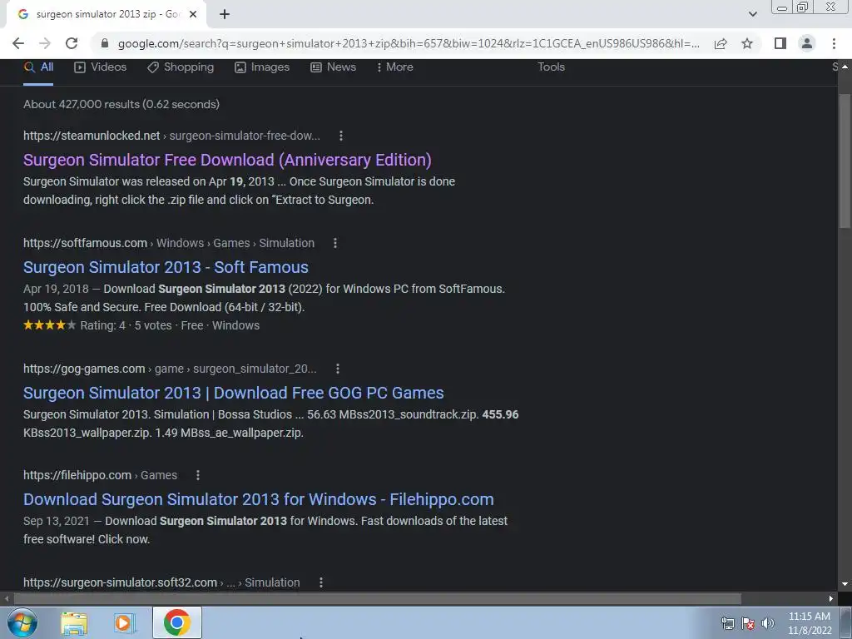This screenshot has height=639, width=852.
Task: Click the browser forward arrow
Action: click(x=45, y=43)
